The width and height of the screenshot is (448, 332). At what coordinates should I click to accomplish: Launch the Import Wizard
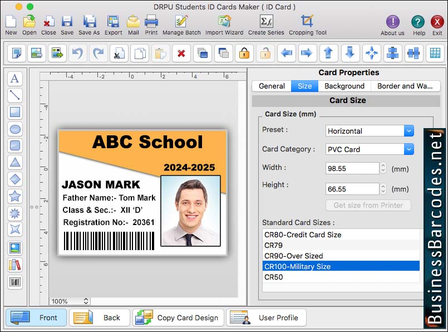(x=224, y=22)
